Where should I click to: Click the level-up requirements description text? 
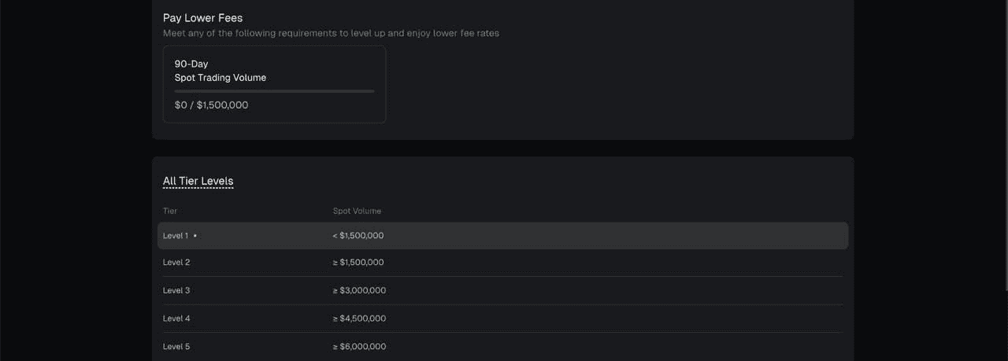(x=331, y=33)
